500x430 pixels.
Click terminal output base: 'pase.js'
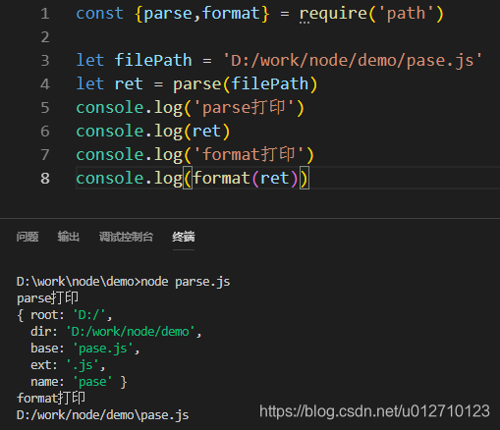coord(82,349)
